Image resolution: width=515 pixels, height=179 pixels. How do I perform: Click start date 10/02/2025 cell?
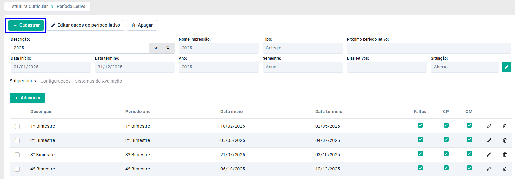[x=233, y=126]
